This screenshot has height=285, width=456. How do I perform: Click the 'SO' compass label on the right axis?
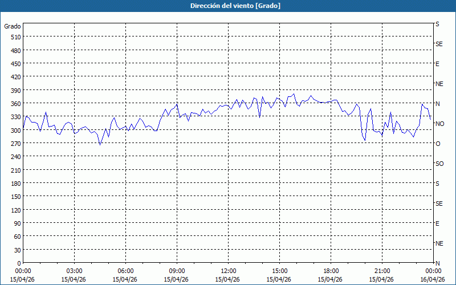[x=439, y=164]
